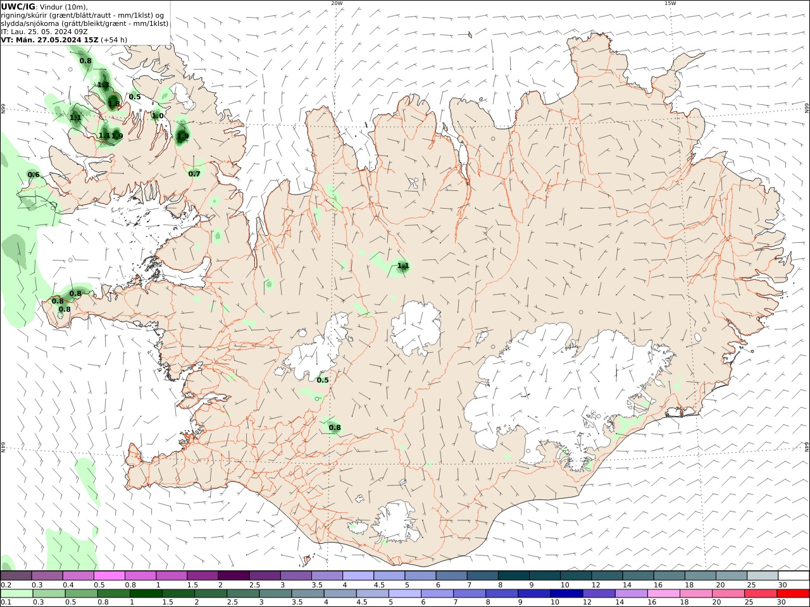Click the 'IT: Lau. 25. 05. 2024 09Z' initial time line
The height and width of the screenshot is (607, 810).
pyautogui.click(x=44, y=32)
